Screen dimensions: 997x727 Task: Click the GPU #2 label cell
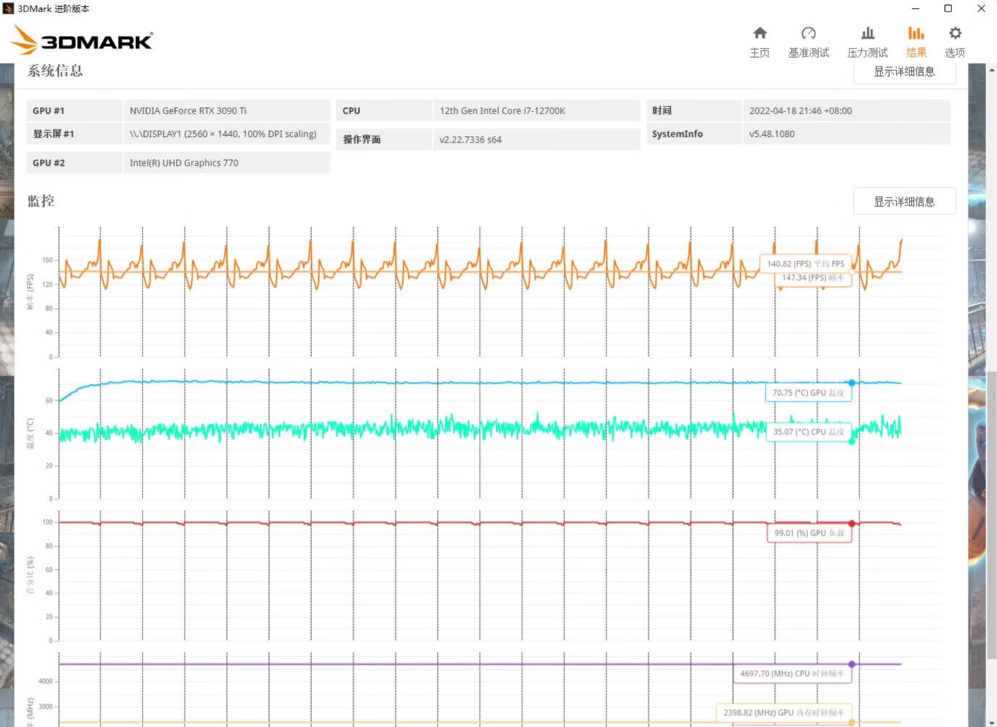75,163
